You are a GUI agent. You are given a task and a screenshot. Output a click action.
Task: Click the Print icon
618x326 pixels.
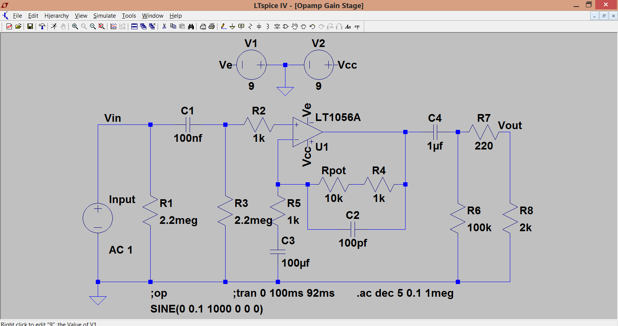212,26
